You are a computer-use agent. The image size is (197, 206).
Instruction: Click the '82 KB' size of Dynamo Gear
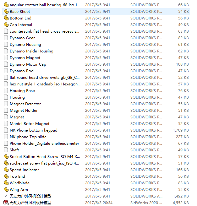coord(183,38)
